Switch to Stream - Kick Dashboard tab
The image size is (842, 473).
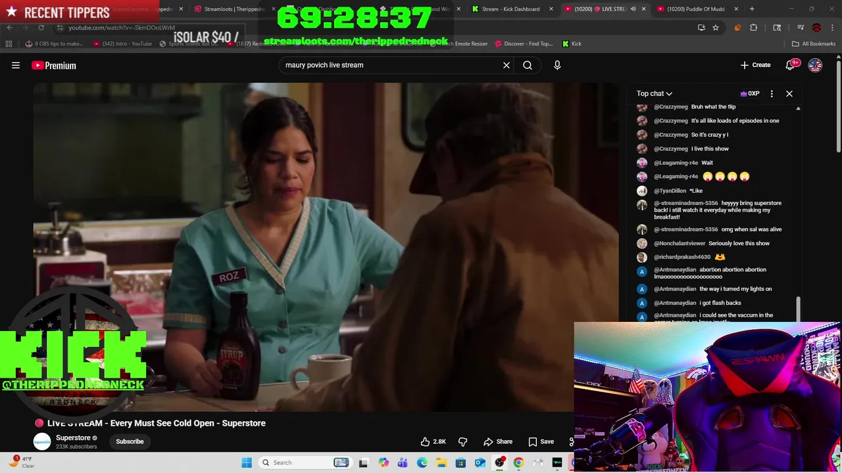(x=513, y=9)
